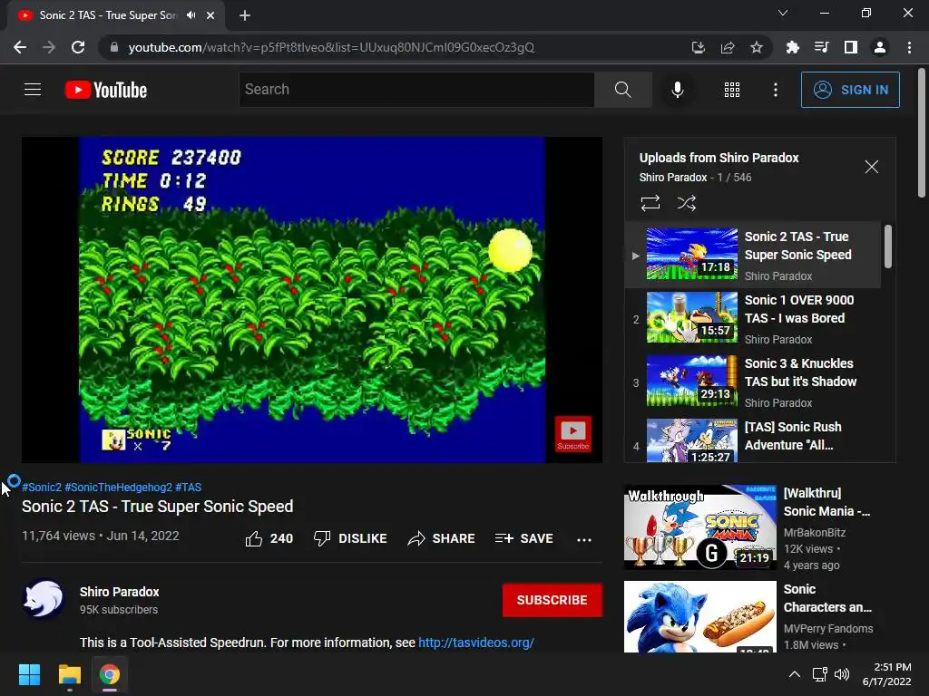Start voice search with the microphone

pos(678,90)
